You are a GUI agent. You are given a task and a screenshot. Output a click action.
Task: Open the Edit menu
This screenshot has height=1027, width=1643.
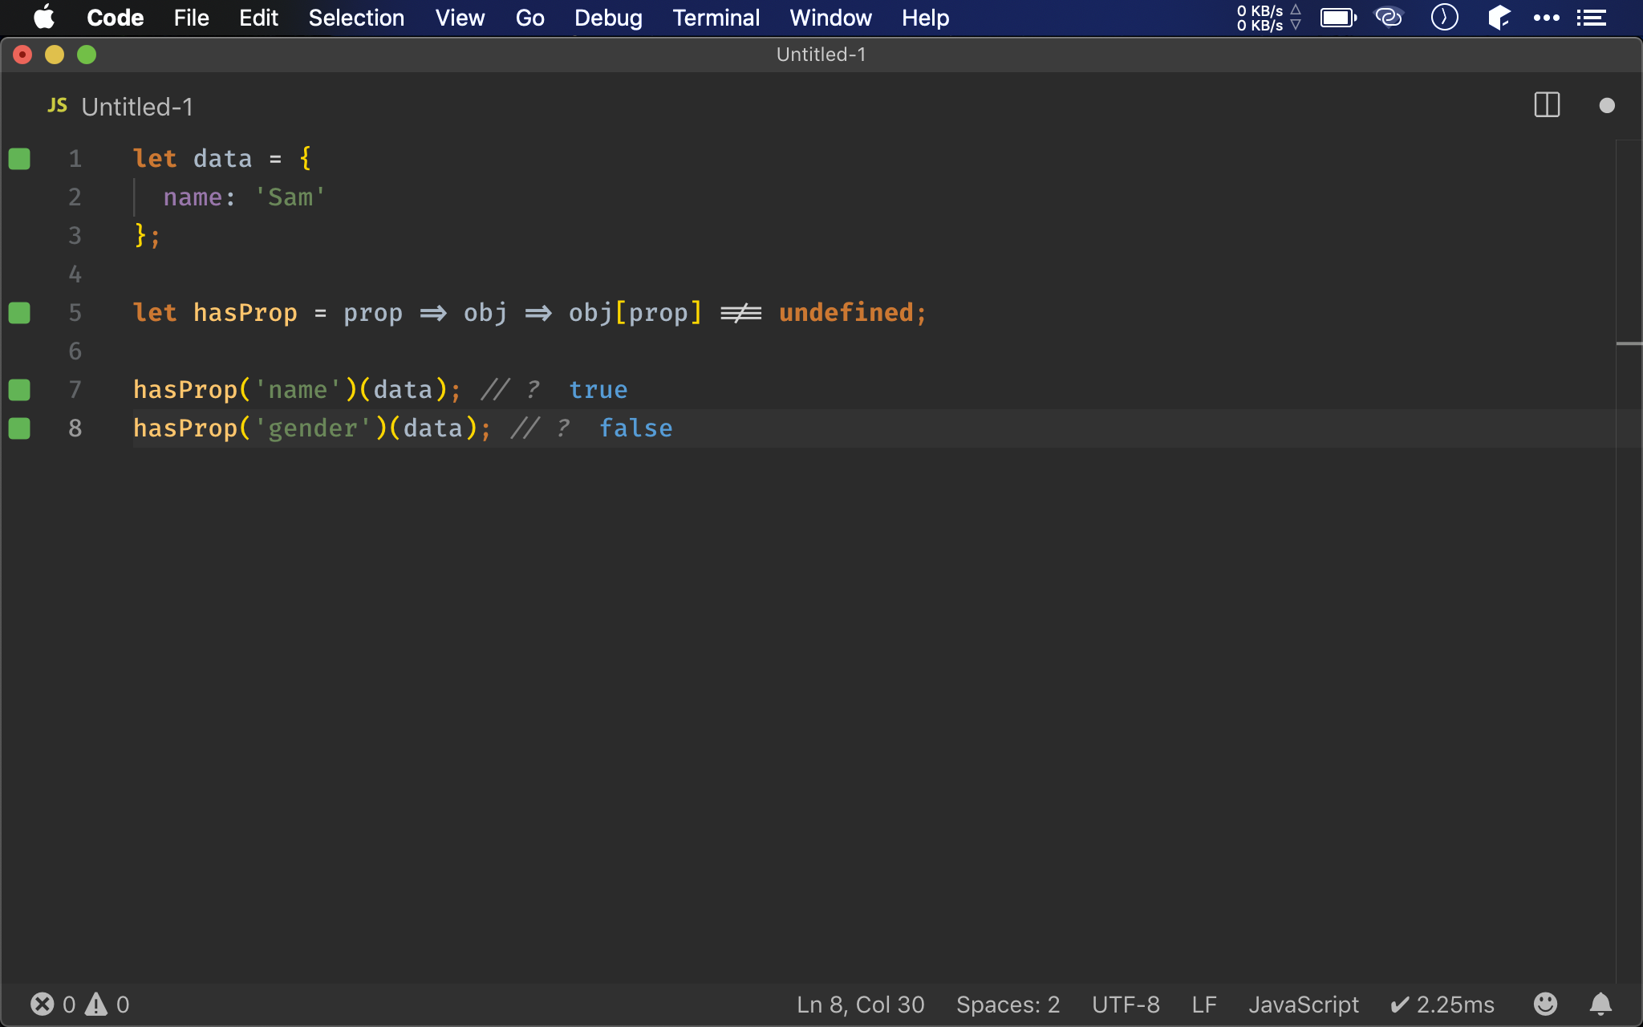pyautogui.click(x=258, y=18)
